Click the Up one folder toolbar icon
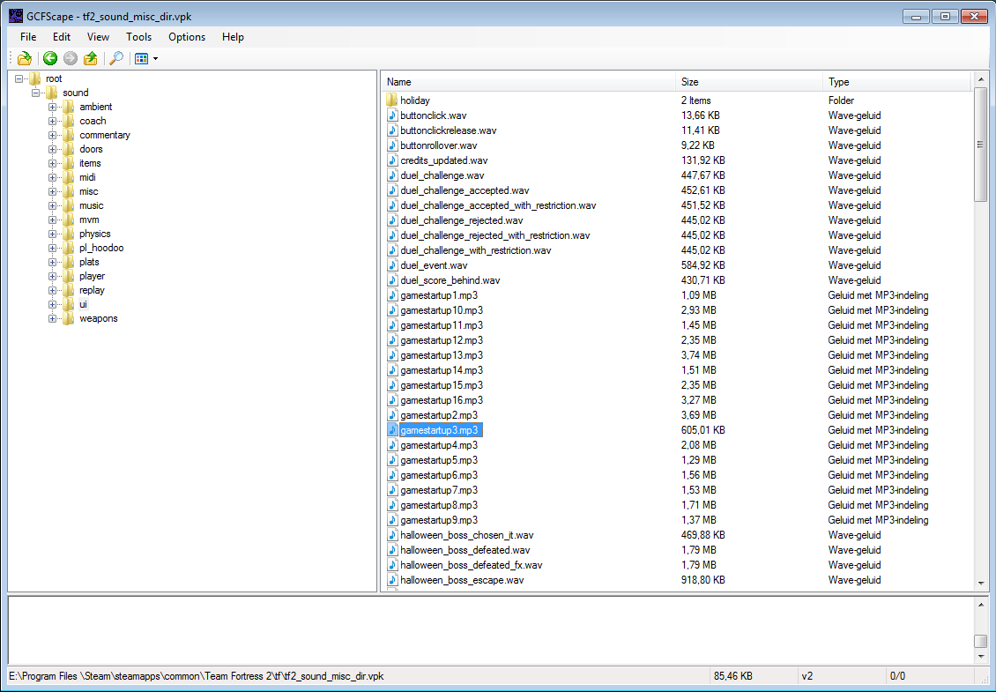The image size is (996, 692). point(91,58)
